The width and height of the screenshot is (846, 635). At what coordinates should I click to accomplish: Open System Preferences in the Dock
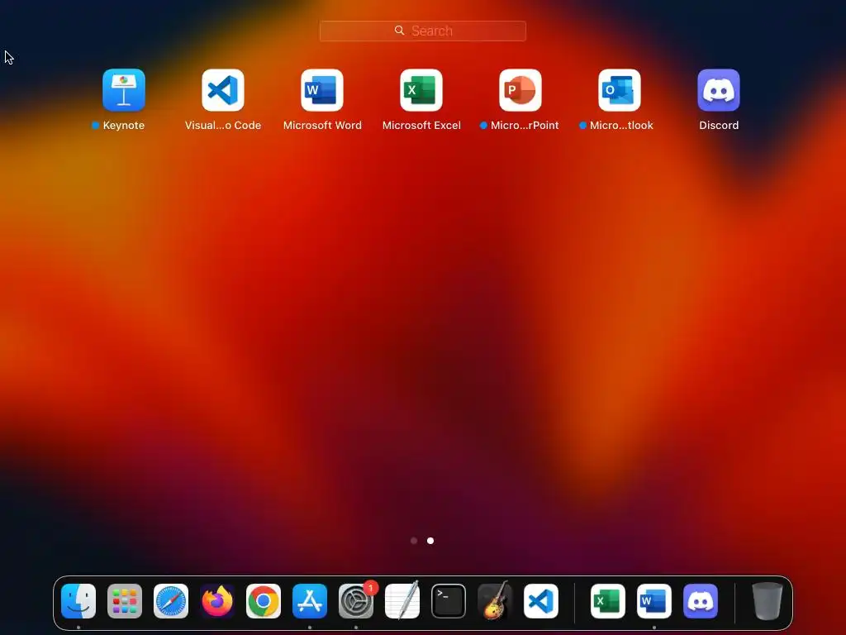point(356,601)
